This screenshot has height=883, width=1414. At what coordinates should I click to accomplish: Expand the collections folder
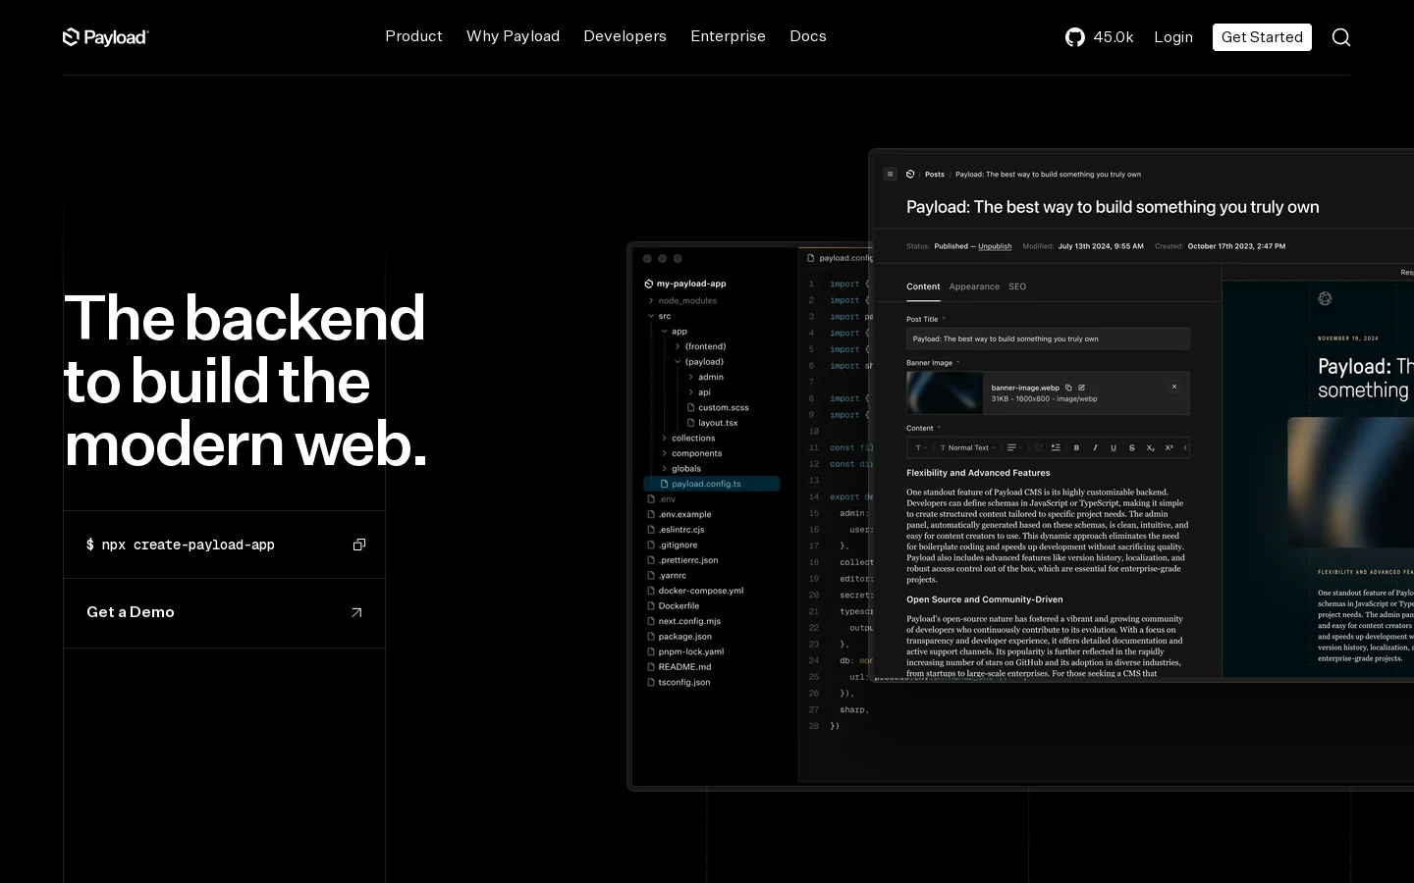687,439
